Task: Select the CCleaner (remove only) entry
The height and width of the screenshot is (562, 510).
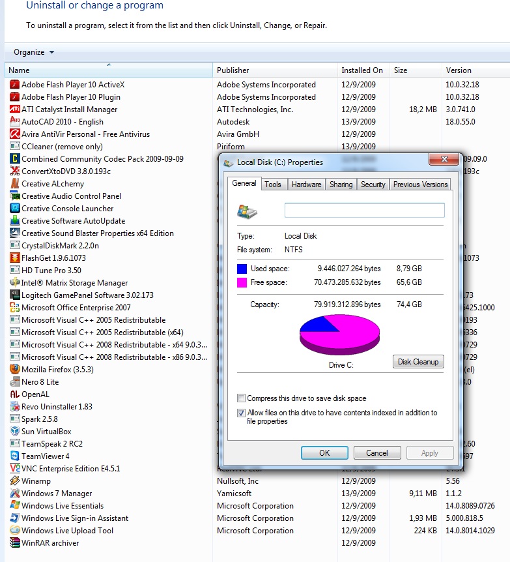Action: click(x=62, y=147)
